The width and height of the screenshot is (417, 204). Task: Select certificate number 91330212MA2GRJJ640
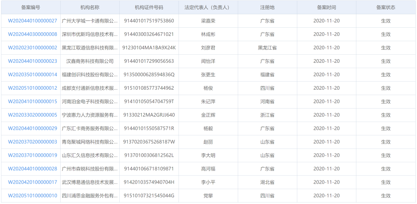149,115
